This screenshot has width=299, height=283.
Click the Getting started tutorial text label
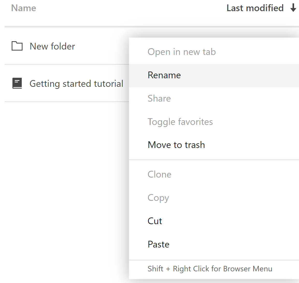[76, 83]
